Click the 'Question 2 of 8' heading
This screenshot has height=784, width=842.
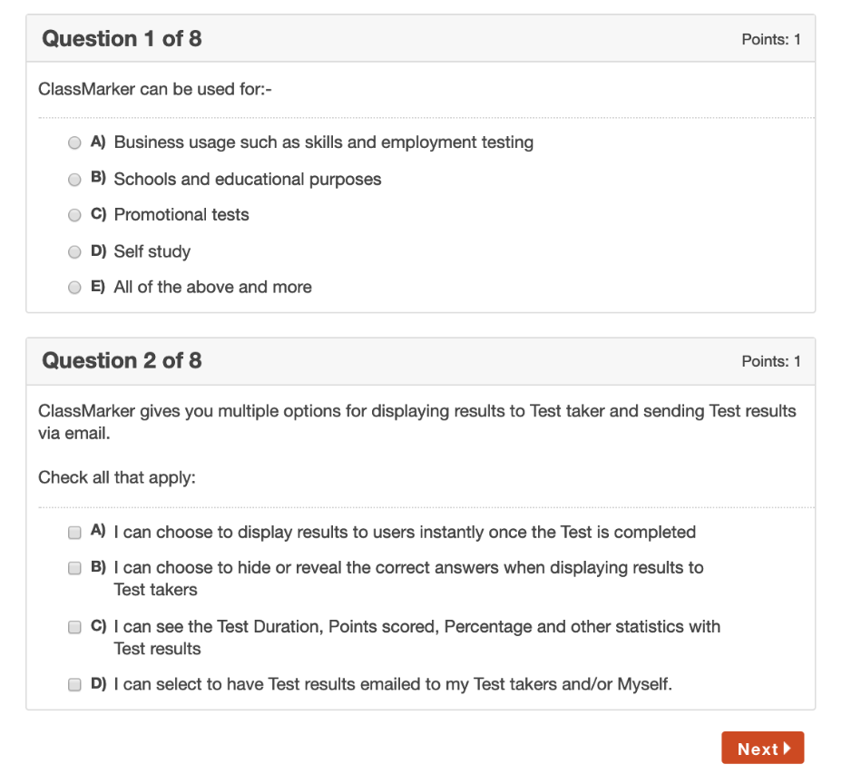pos(122,361)
